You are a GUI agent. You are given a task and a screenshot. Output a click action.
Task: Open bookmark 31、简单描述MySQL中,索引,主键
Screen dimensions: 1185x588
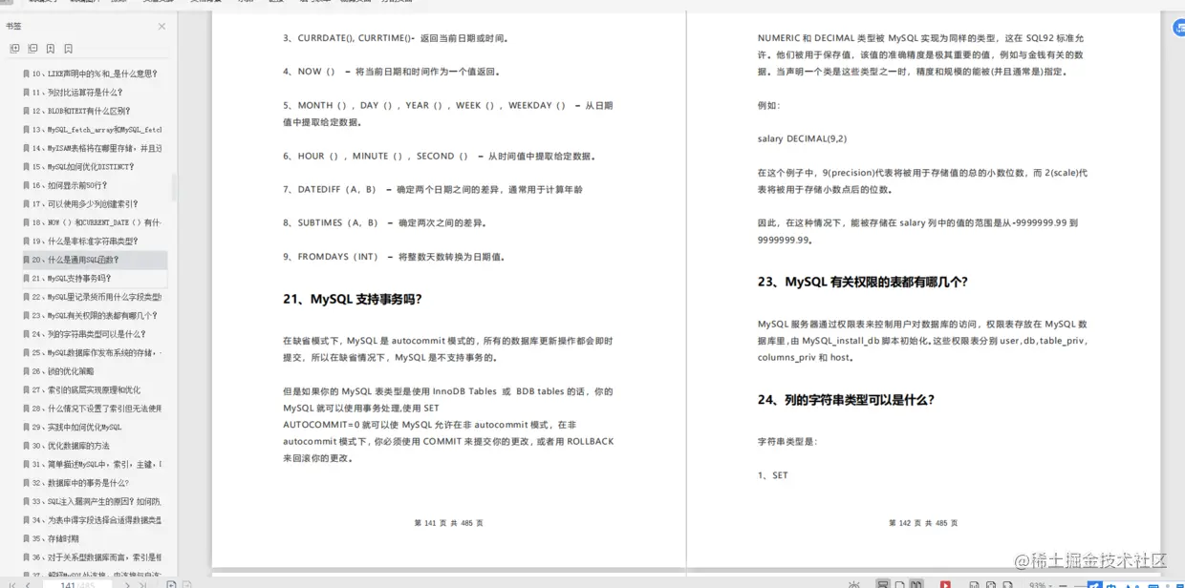click(95, 465)
